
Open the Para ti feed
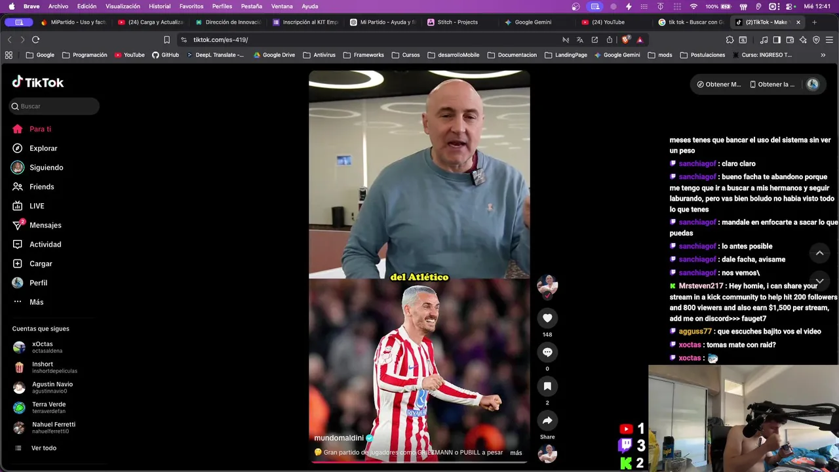tap(40, 129)
